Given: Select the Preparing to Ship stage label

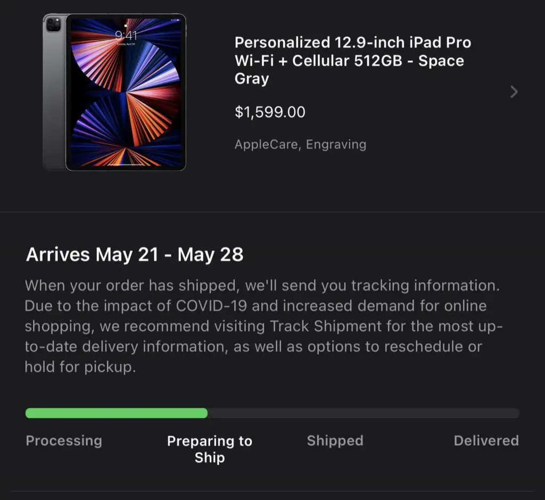Looking at the screenshot, I should point(209,448).
